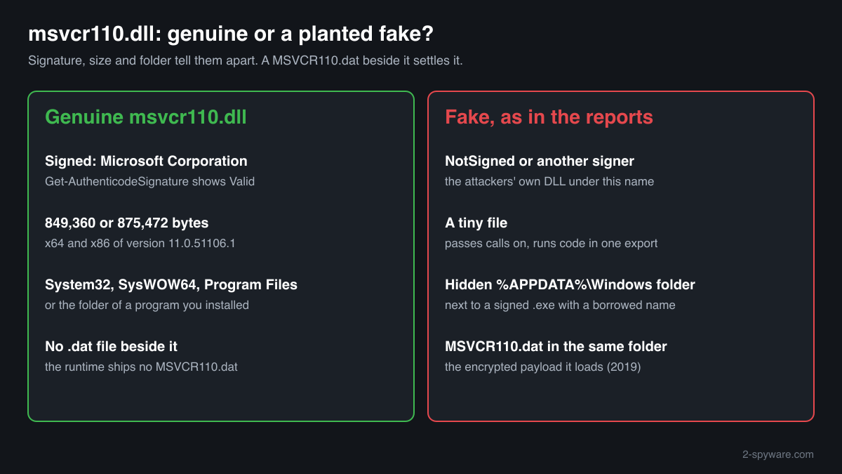Click '849,360 or 875,472 bytes' text

coord(126,223)
